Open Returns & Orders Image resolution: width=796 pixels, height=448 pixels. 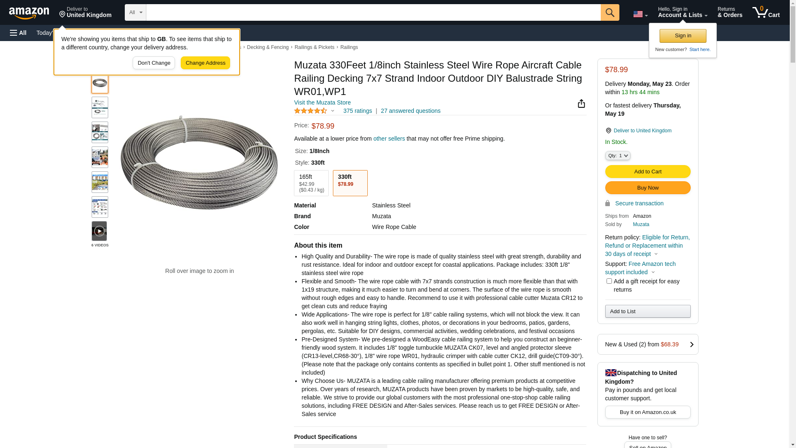tap(730, 12)
